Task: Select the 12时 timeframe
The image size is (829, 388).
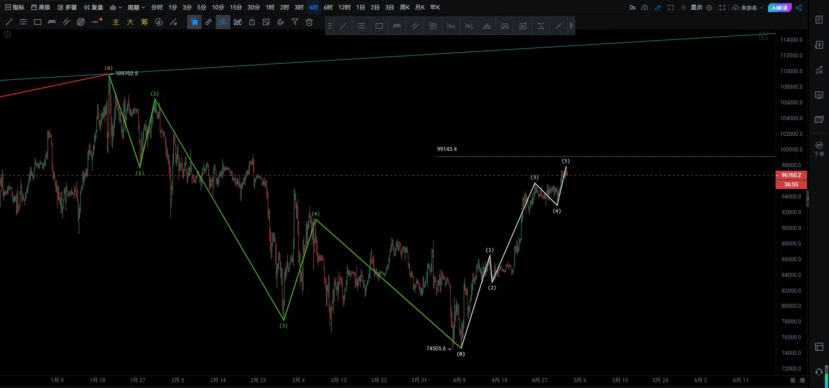Action: point(344,7)
